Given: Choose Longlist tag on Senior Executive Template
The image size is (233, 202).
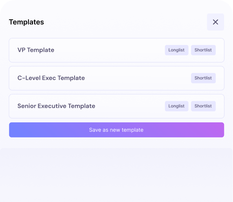Looking at the screenshot, I should point(176,106).
